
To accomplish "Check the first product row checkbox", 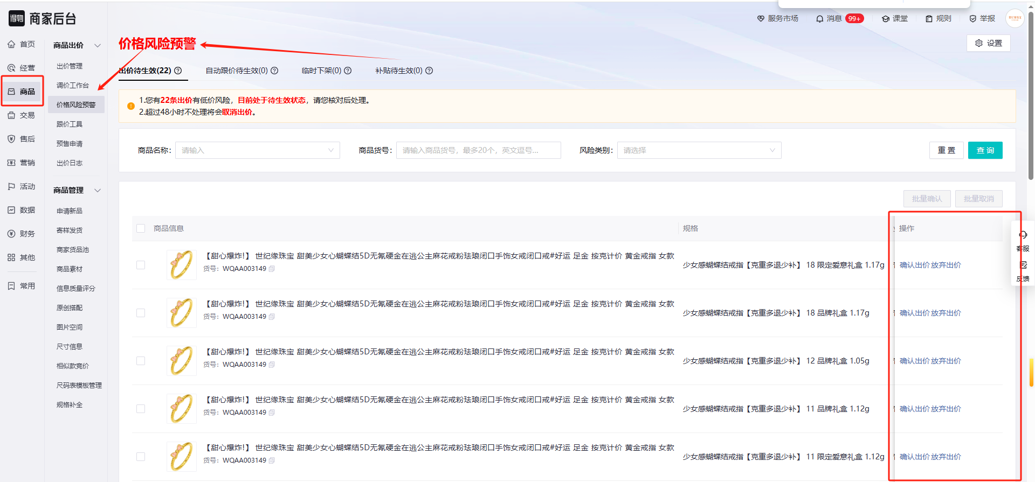I will [x=141, y=265].
